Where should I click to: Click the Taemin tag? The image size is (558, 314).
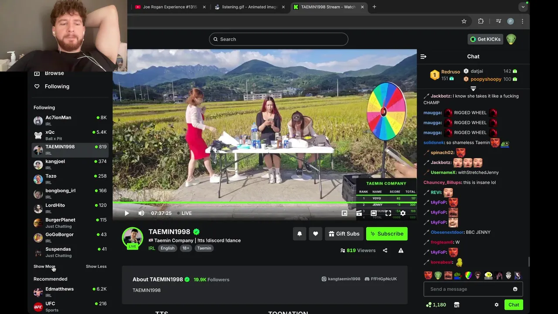tap(204, 248)
